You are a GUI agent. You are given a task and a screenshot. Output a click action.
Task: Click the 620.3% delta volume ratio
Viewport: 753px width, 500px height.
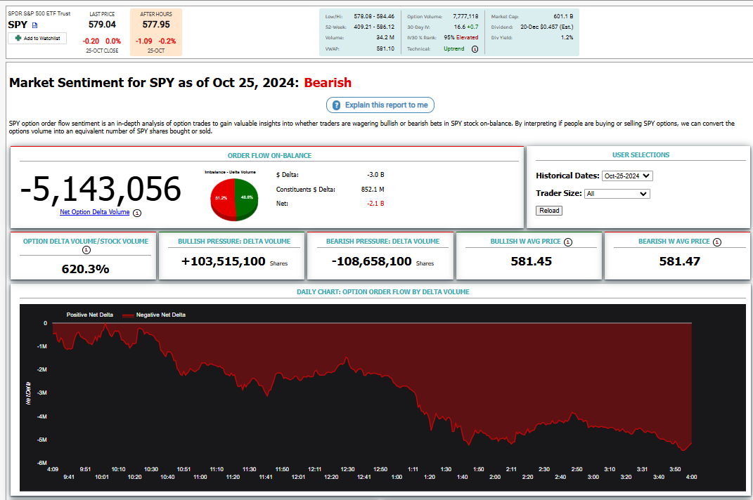point(86,269)
